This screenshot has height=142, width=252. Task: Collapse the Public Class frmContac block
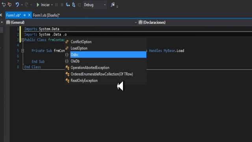[x=23, y=40]
